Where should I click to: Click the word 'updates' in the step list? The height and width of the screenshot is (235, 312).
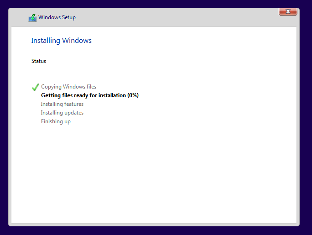pyautogui.click(x=74, y=113)
